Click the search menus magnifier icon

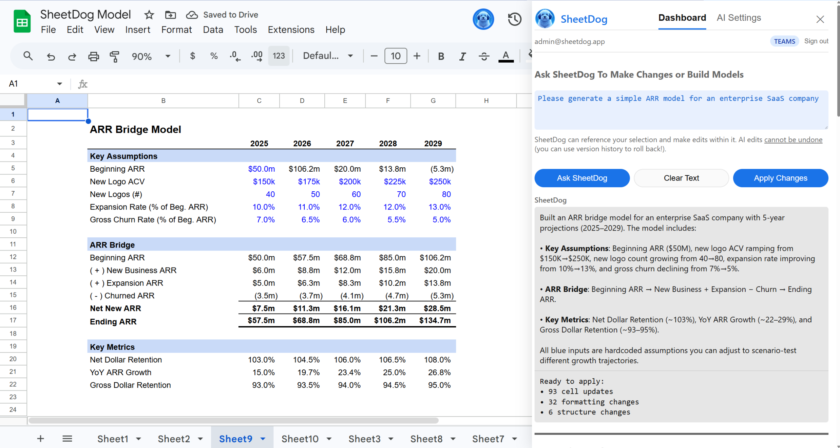point(28,56)
